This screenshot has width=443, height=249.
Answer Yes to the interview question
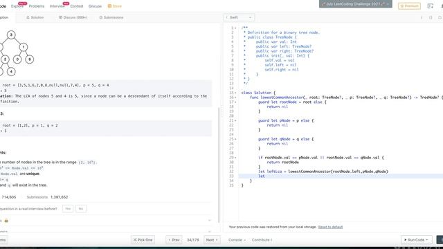coord(68,209)
